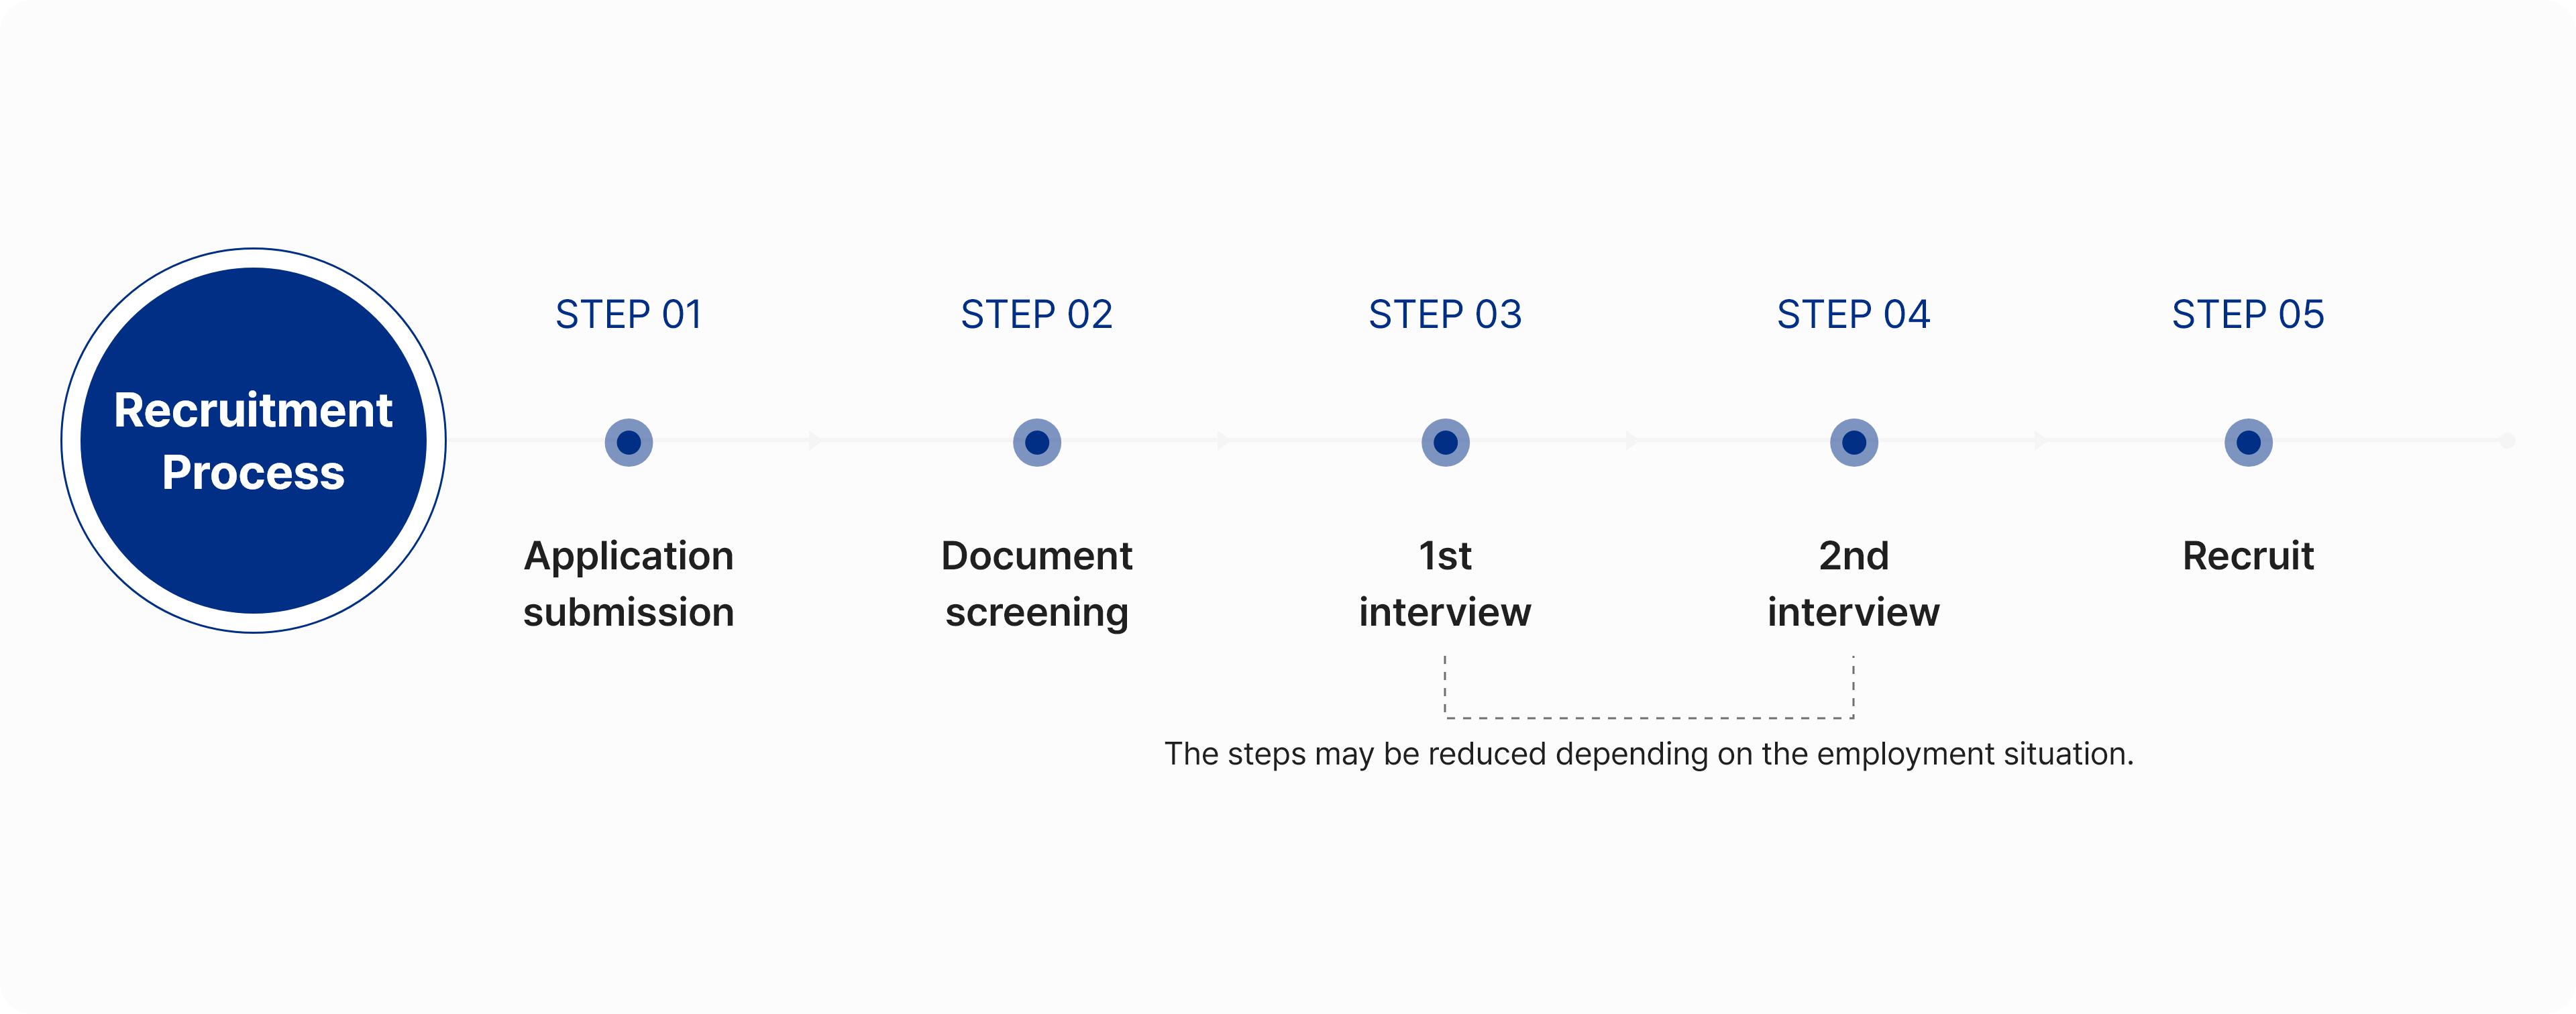Click the STEP 03 timeline dot

[1445, 442]
